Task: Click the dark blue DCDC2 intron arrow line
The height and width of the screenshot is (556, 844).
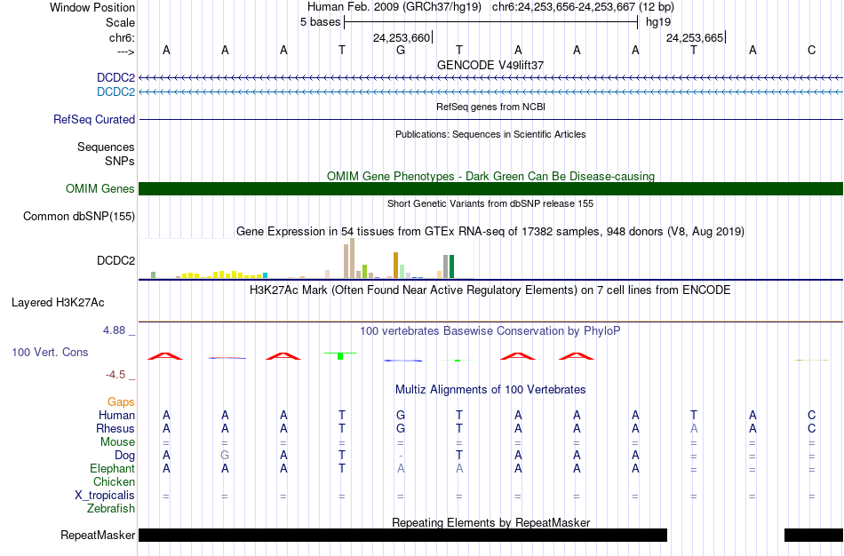Action: [x=491, y=78]
